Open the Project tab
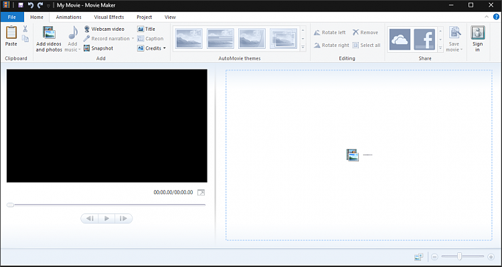Image resolution: width=502 pixels, height=267 pixels. tap(144, 17)
